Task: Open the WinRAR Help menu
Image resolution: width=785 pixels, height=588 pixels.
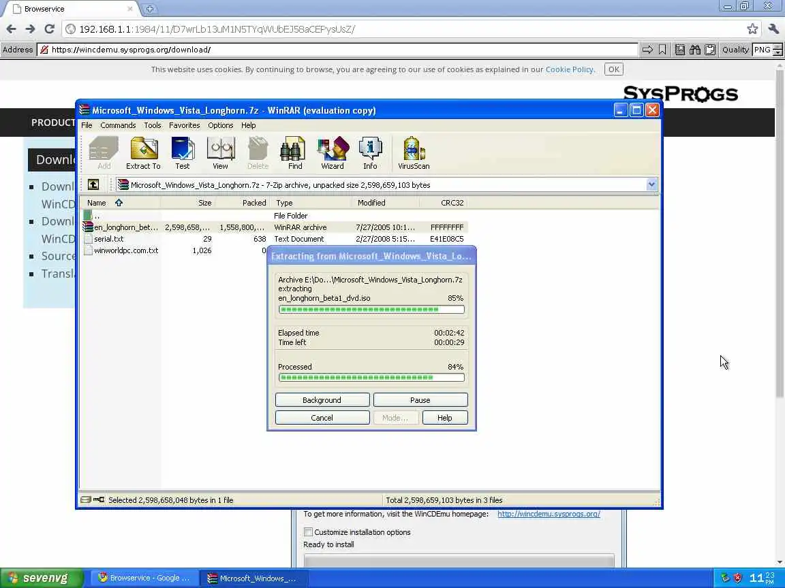Action: pos(248,125)
